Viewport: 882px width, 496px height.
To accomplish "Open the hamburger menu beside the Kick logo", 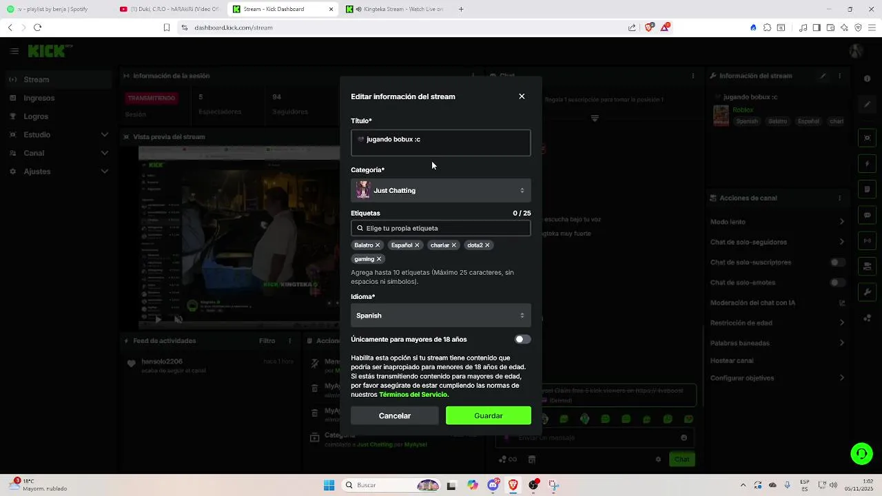I will [14, 51].
